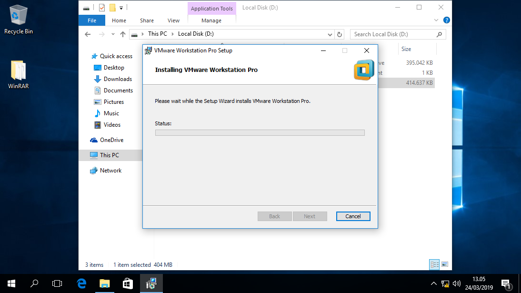Cancel the VMware Workstation Pro installation
The width and height of the screenshot is (521, 293).
[353, 216]
